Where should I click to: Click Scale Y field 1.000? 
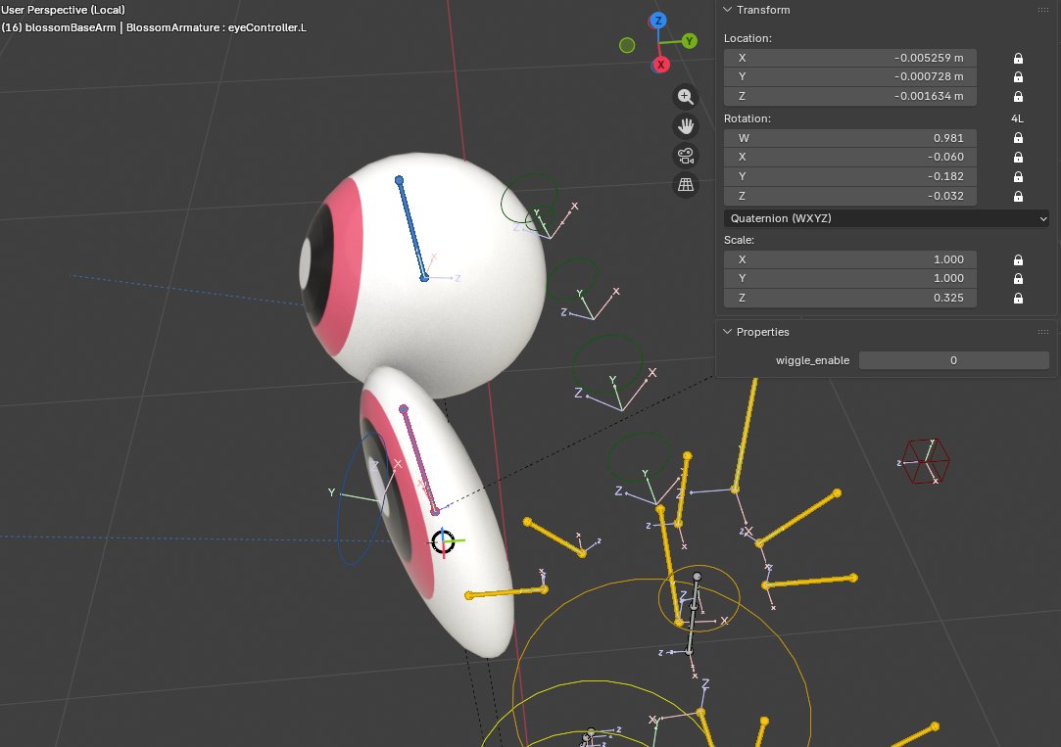coord(850,278)
